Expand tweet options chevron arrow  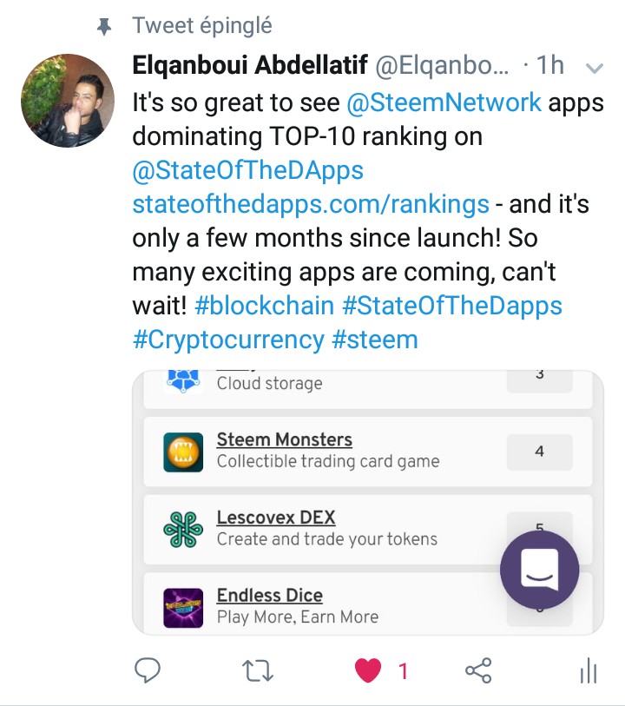(595, 68)
